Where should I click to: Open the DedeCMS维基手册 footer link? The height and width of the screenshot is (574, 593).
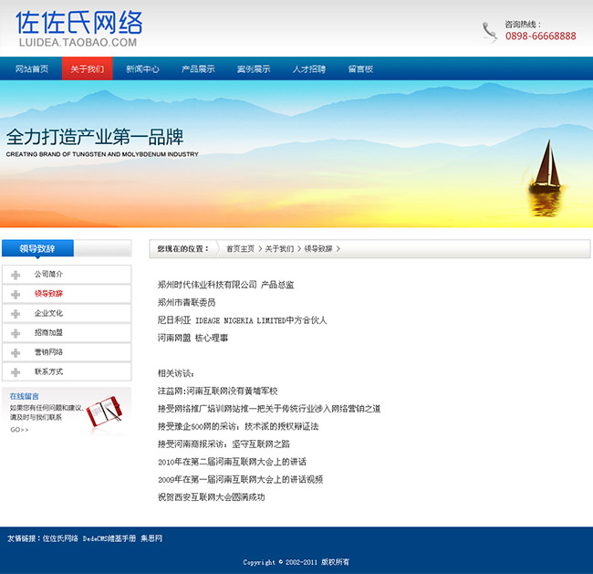tap(109, 538)
